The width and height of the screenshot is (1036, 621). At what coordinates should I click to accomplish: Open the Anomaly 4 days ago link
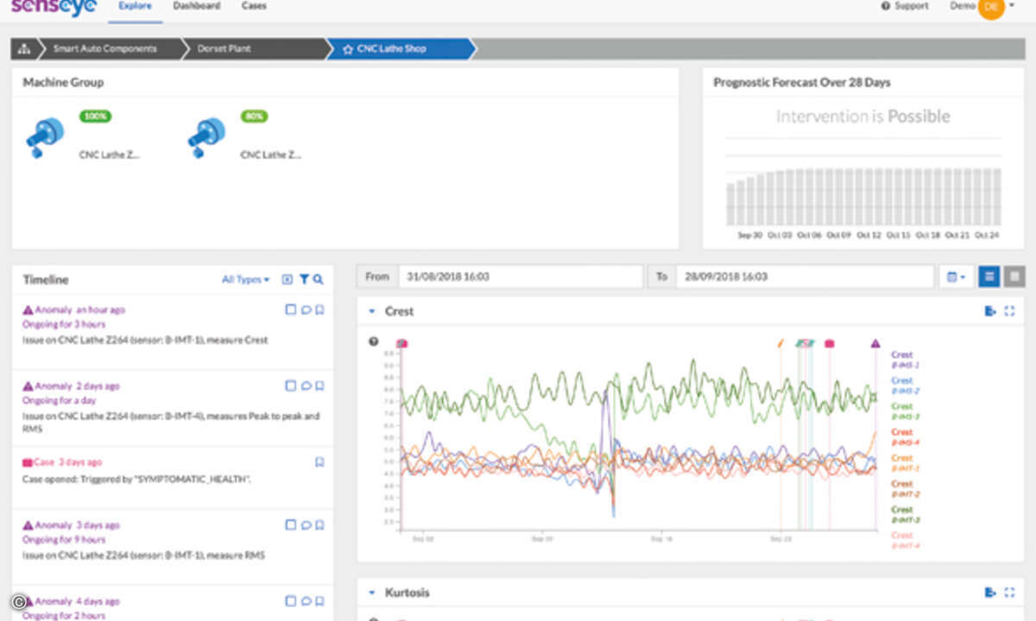coord(72,601)
